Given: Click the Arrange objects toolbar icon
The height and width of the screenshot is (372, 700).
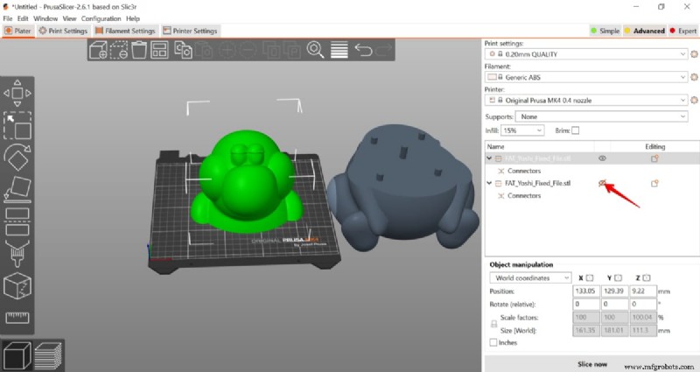Looking at the screenshot, I should pyautogui.click(x=159, y=50).
